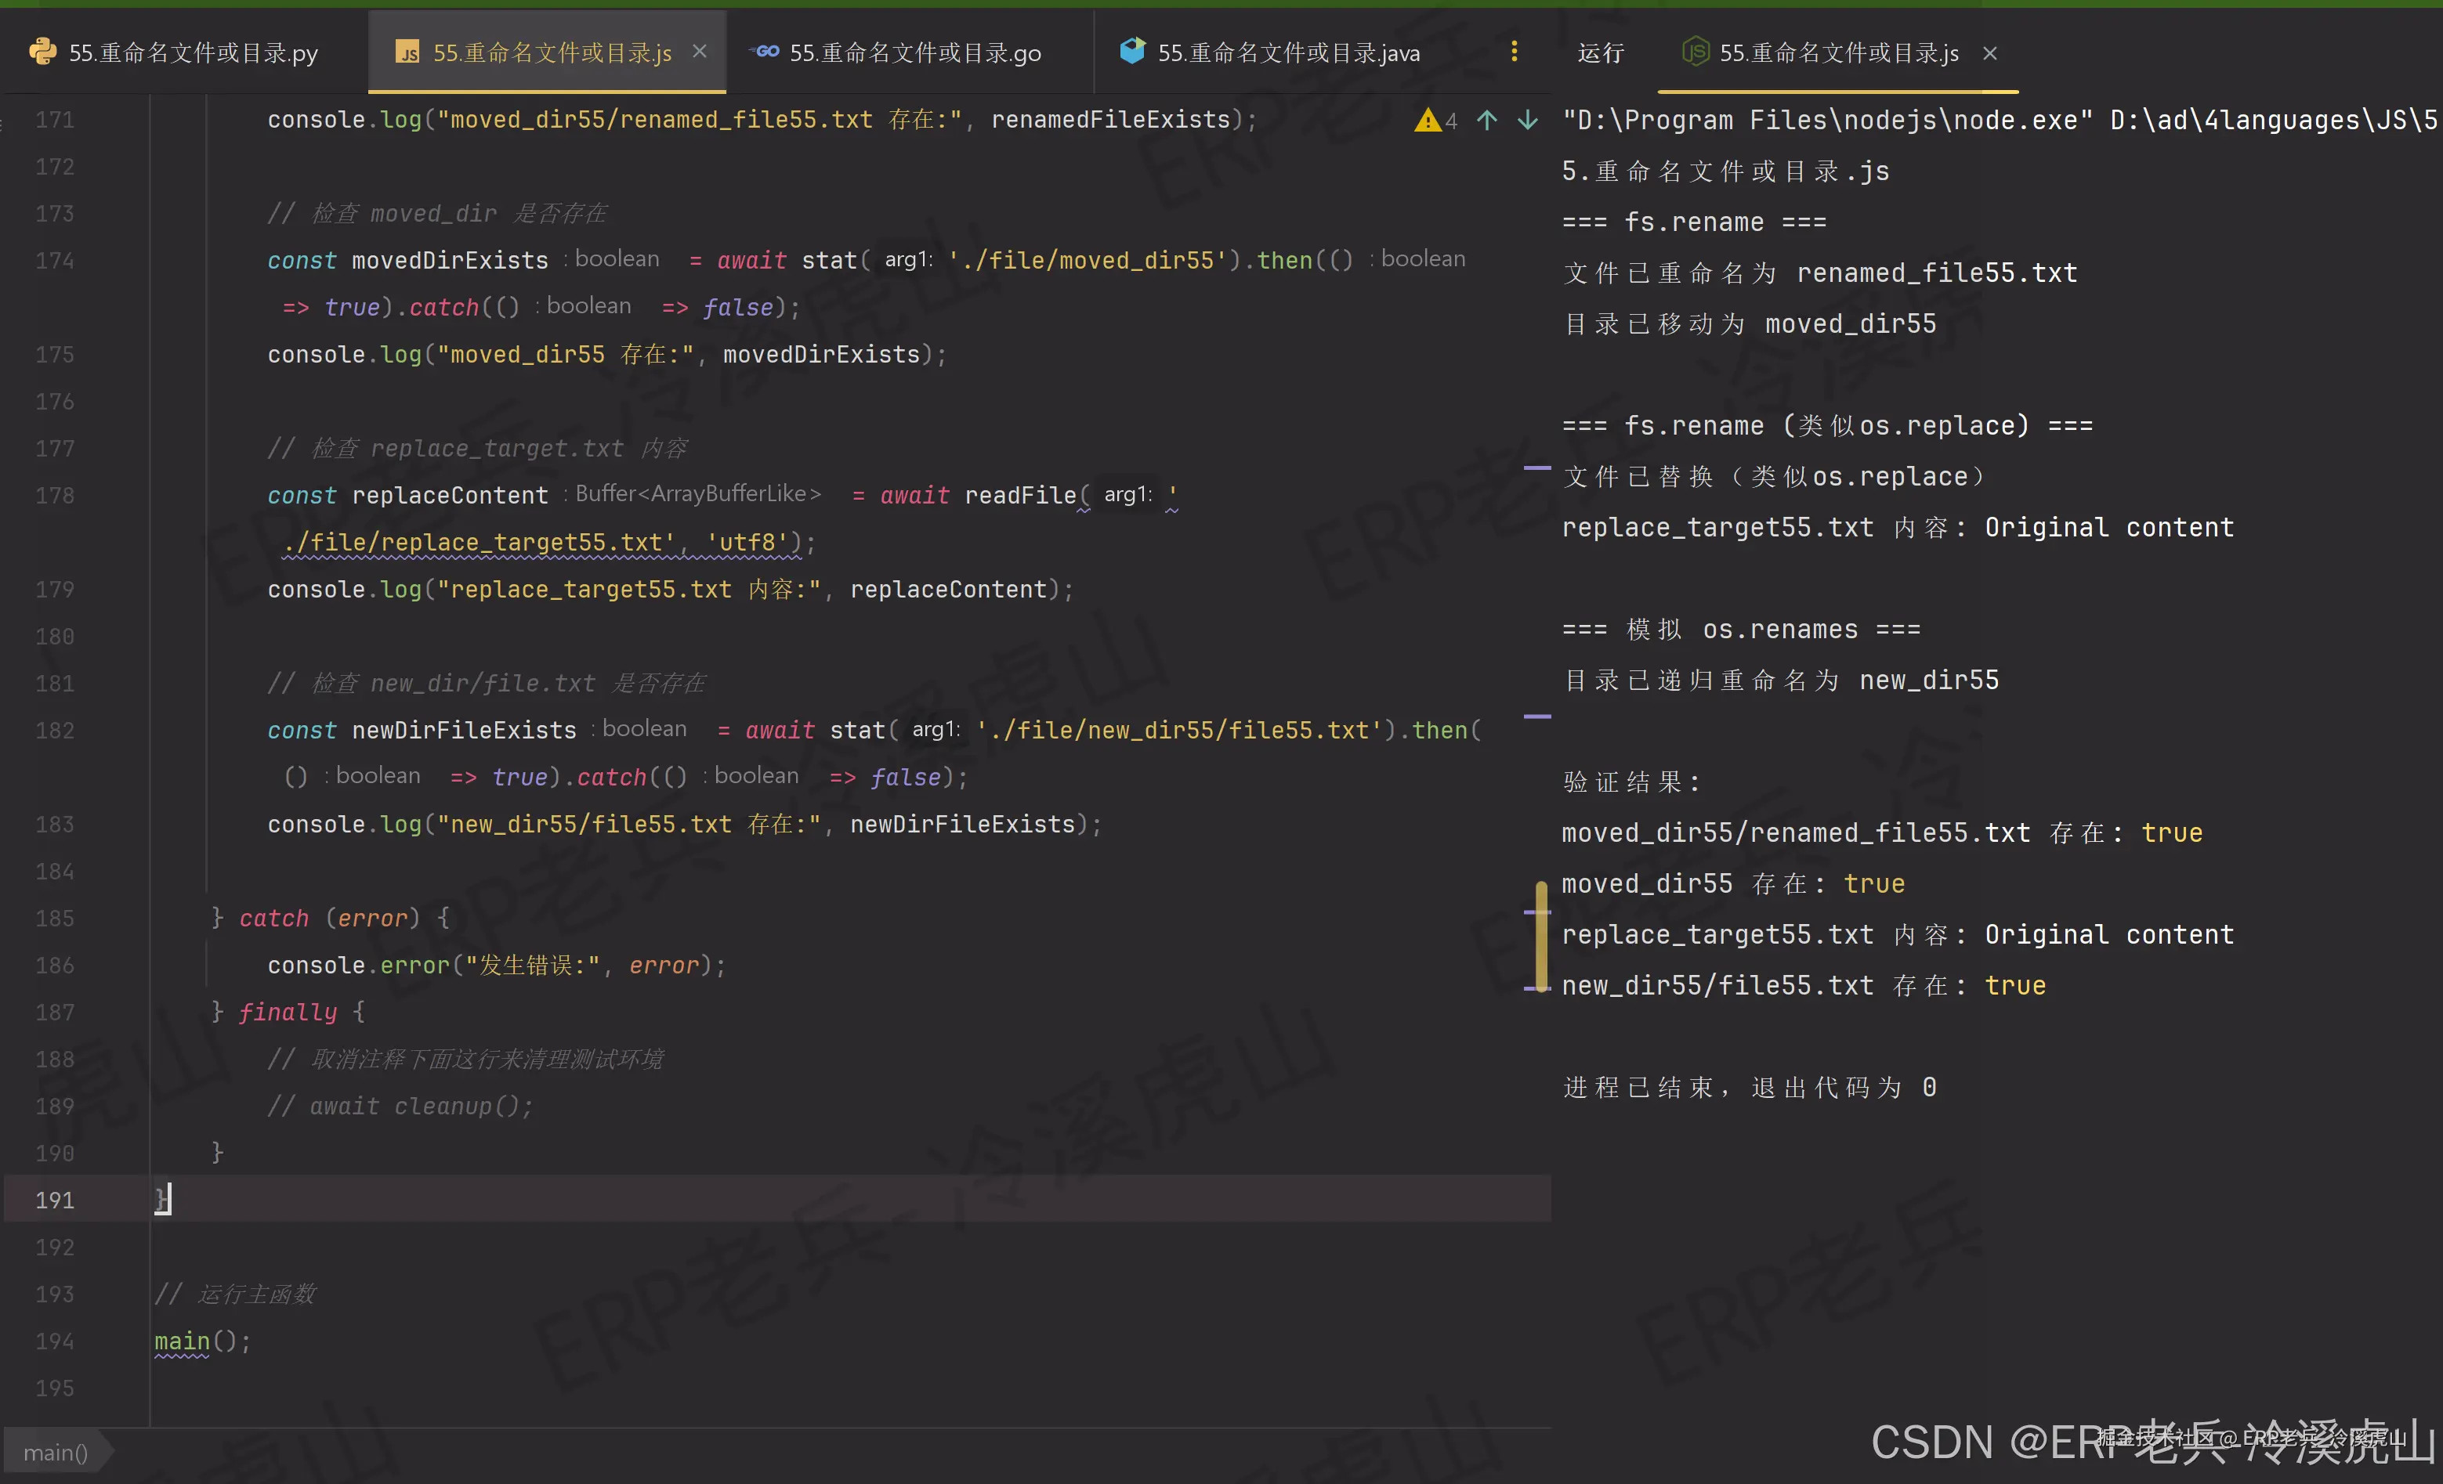
Task: Go to the previous highlighted error arrow
Action: (1486, 121)
